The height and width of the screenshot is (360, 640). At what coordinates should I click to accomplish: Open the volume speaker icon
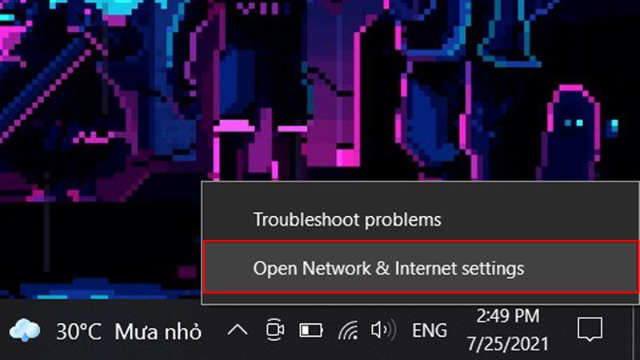(383, 330)
